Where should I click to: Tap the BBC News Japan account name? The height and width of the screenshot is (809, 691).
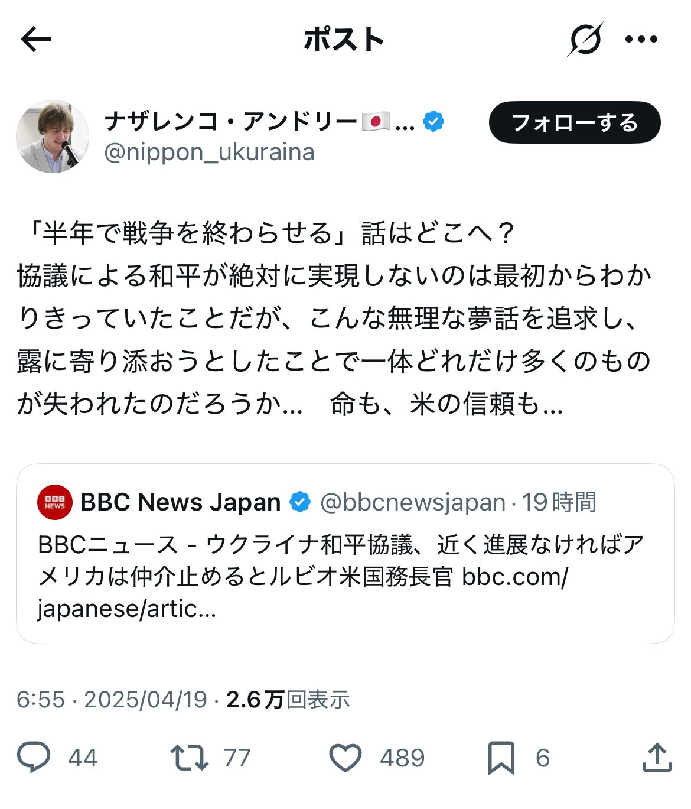point(181,502)
